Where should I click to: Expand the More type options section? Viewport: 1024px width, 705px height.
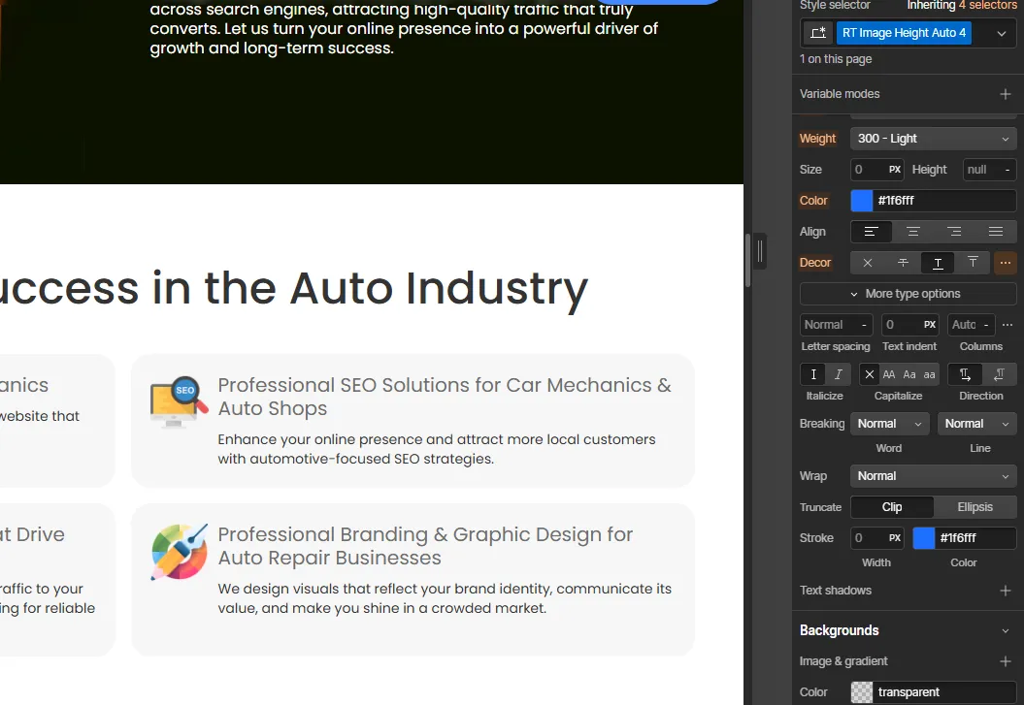908,294
